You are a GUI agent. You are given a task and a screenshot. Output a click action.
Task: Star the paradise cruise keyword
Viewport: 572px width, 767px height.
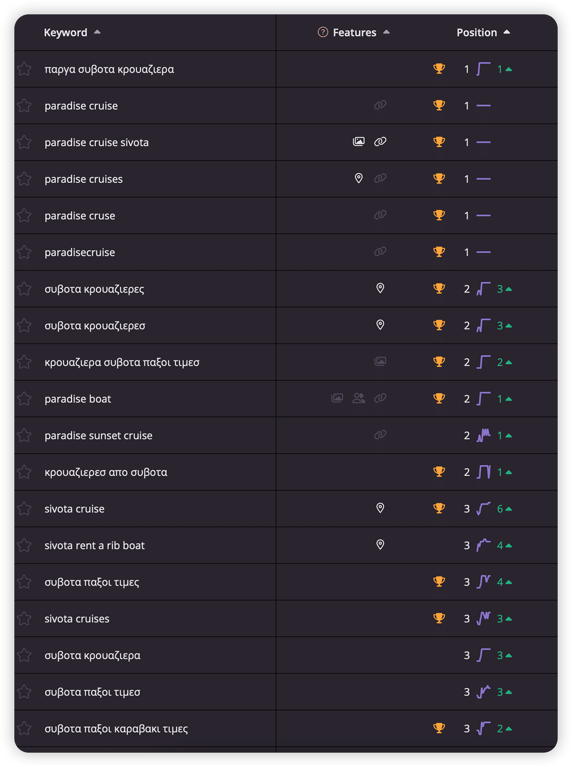pos(24,106)
